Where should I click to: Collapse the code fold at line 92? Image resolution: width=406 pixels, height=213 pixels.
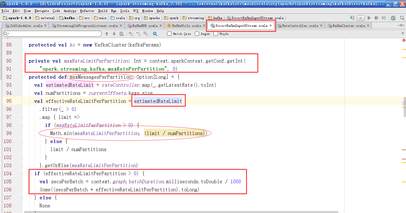pyautogui.click(x=22, y=77)
